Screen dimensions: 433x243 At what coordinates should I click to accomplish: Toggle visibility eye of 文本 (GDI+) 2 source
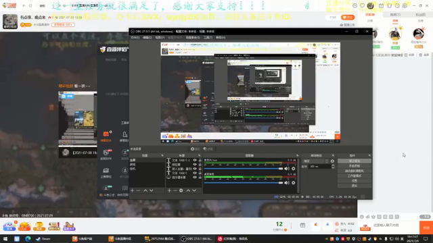click(x=195, y=160)
